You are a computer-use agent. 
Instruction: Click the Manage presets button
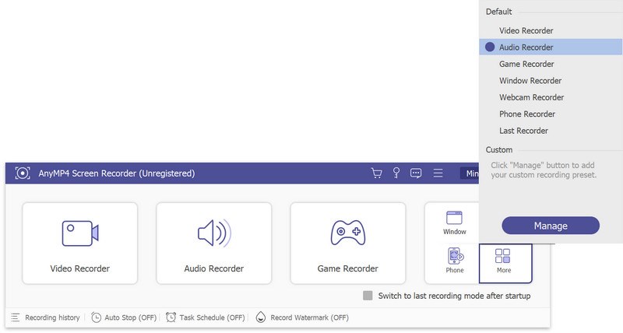[551, 226]
